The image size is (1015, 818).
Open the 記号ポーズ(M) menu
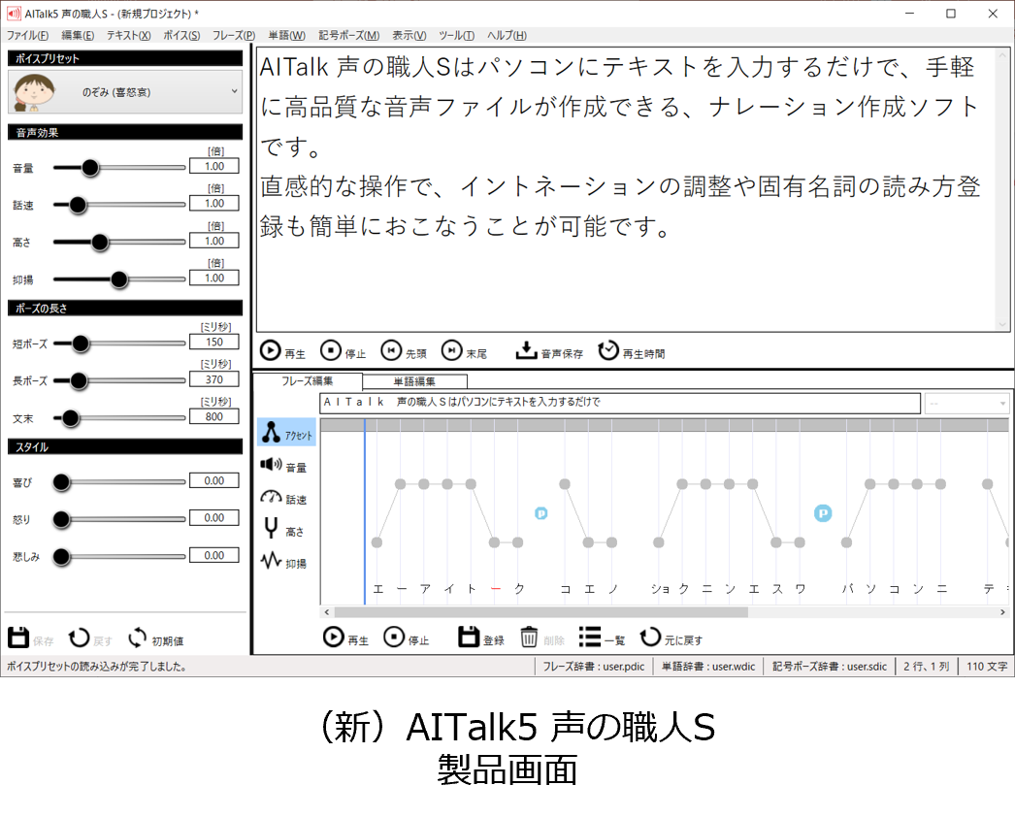coord(349,36)
